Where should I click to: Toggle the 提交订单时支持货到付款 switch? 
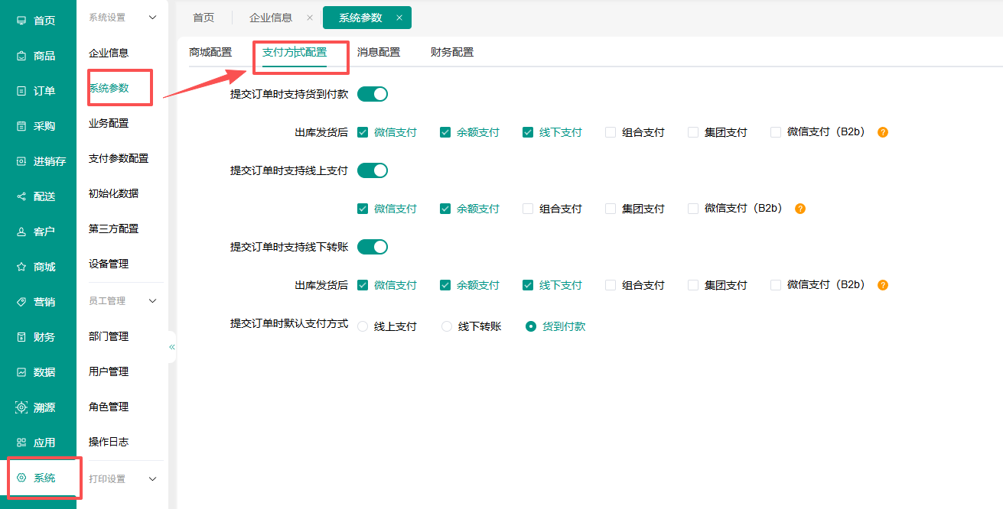click(x=373, y=94)
